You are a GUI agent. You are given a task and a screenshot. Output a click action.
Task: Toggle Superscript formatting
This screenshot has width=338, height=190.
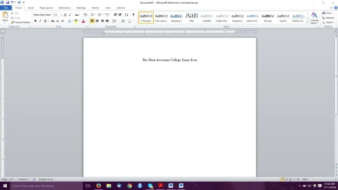[x=63, y=21]
